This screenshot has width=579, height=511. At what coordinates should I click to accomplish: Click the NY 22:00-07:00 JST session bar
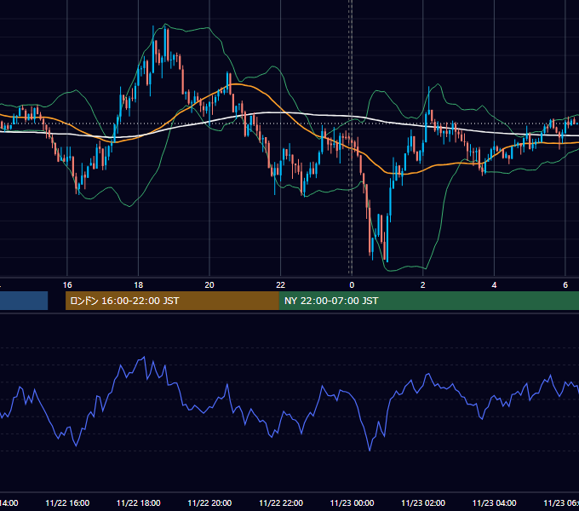click(x=428, y=301)
